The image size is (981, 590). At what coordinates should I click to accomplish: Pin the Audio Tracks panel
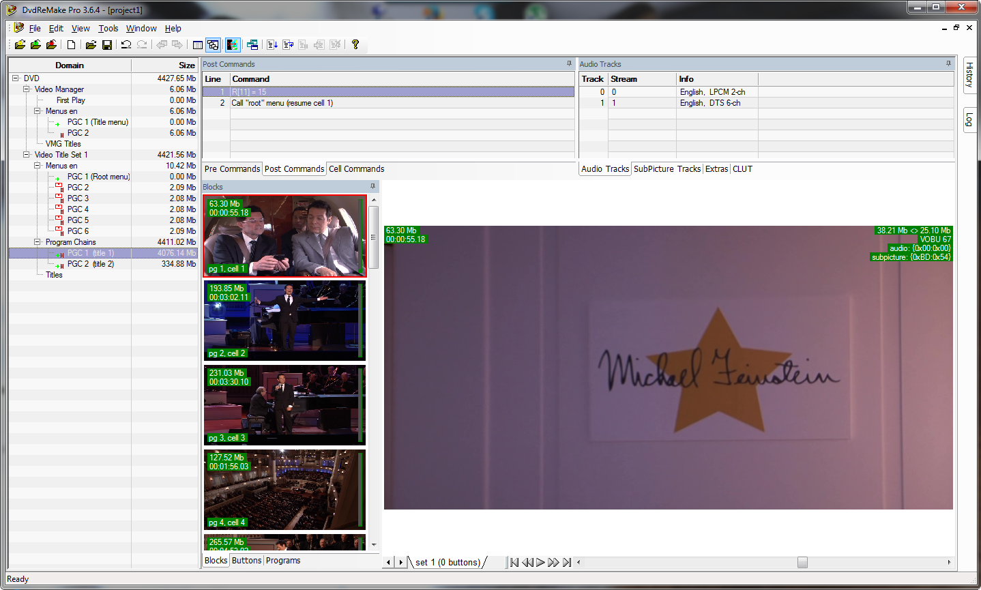pyautogui.click(x=948, y=63)
